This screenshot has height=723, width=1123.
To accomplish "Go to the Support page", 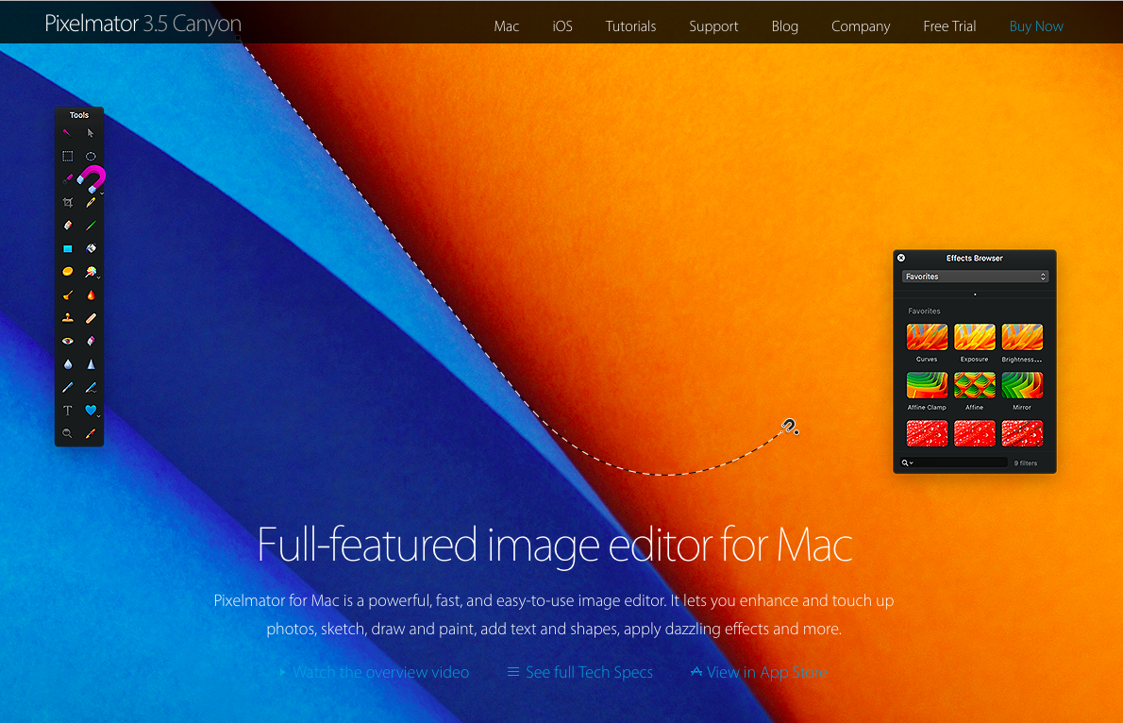I will click(713, 26).
